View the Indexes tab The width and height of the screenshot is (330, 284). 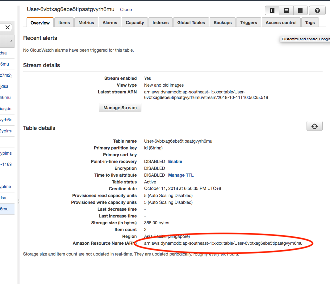[161, 23]
